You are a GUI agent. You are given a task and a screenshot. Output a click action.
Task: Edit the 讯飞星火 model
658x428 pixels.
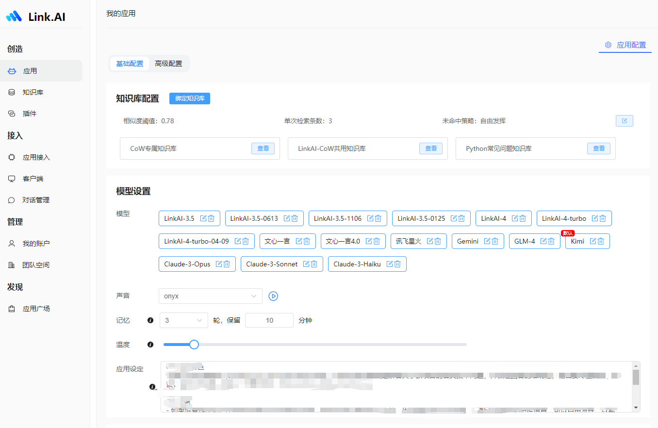click(430, 241)
